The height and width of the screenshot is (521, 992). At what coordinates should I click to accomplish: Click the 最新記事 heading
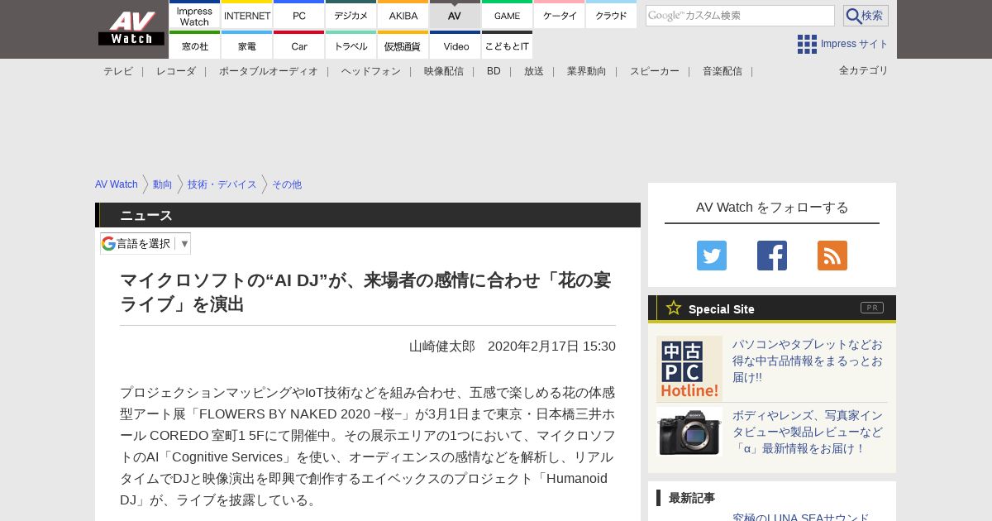tap(692, 498)
